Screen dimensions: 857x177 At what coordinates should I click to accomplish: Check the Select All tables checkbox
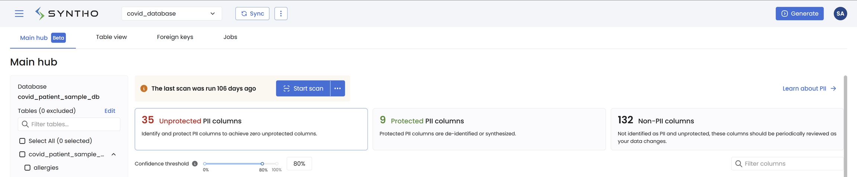(22, 141)
